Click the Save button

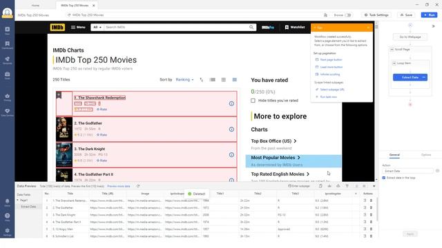coord(406,15)
